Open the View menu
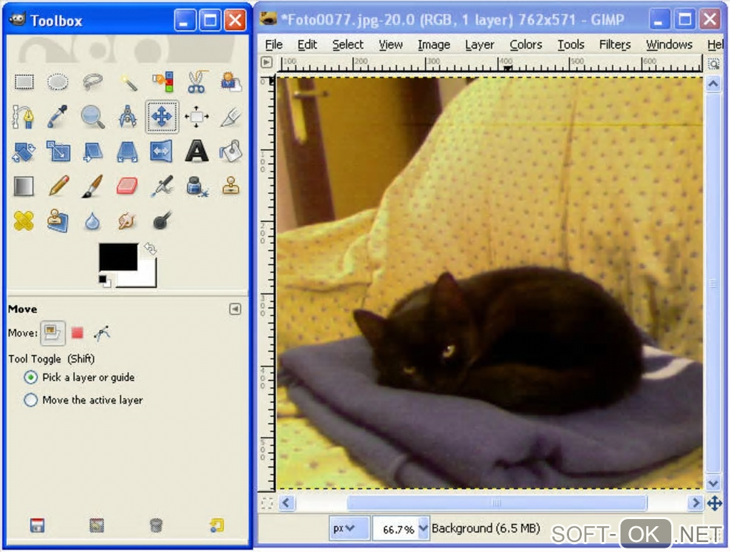Image resolution: width=730 pixels, height=552 pixels. [x=391, y=44]
